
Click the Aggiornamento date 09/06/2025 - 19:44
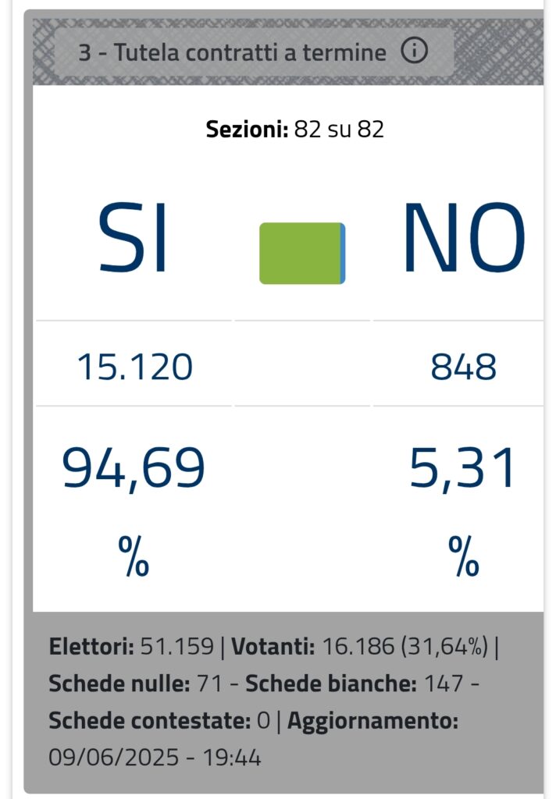(x=155, y=757)
